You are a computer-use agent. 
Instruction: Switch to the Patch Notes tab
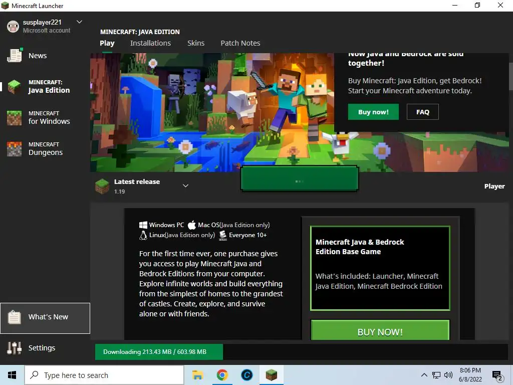pyautogui.click(x=240, y=43)
